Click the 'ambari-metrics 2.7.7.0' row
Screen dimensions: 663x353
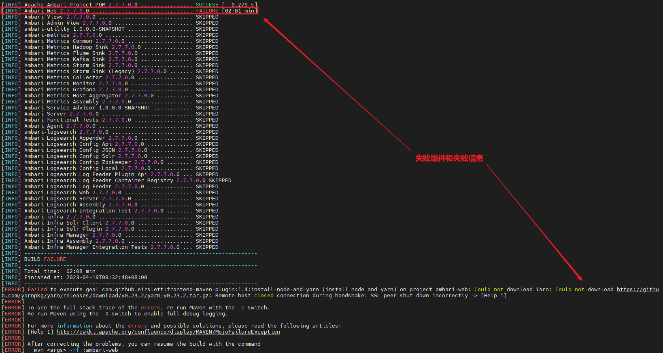click(110, 35)
